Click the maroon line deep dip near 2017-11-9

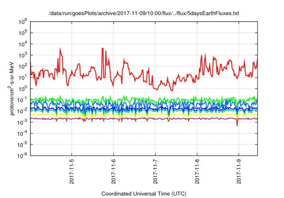[x=237, y=123]
